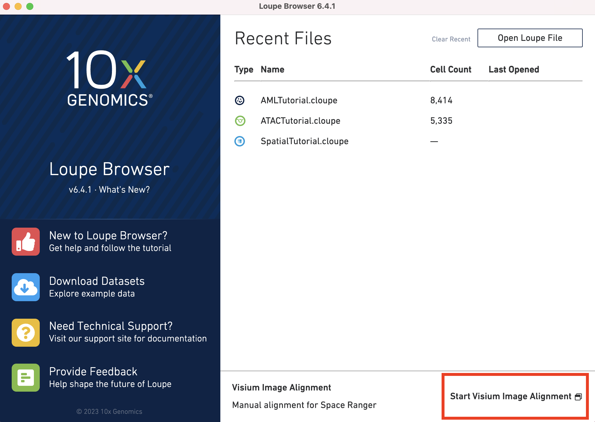Click the Need Technical Support? heading
Screen dimensions: 595x422
pyautogui.click(x=111, y=326)
